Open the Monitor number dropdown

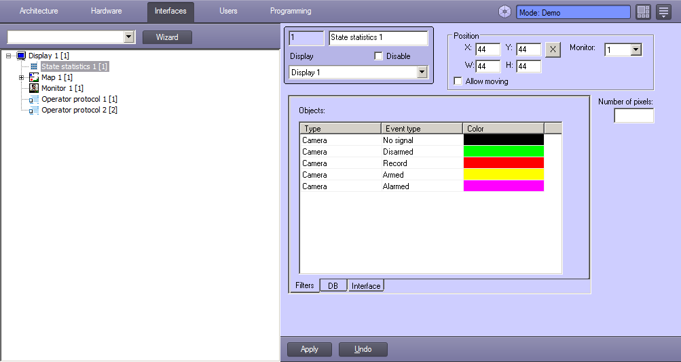coord(636,49)
